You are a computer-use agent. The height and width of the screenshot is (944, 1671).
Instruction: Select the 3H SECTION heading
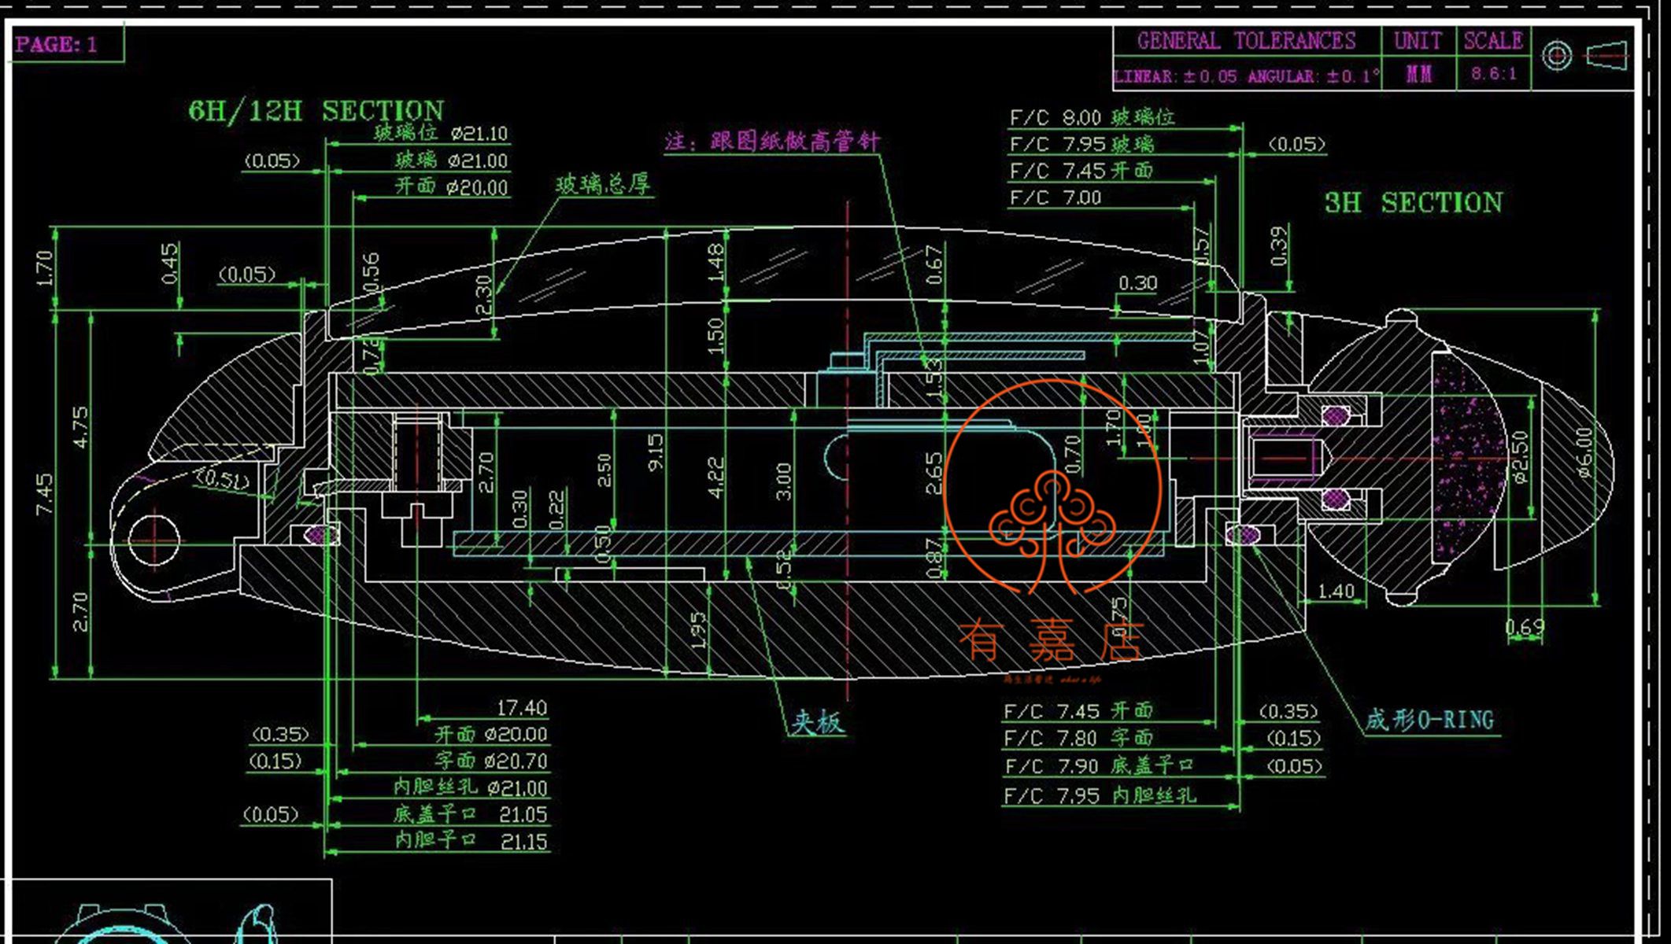click(x=1413, y=203)
